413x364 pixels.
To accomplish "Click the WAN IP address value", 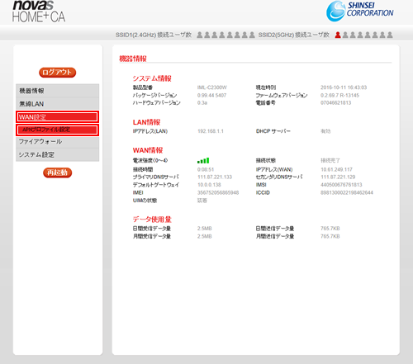I will click(336, 169).
